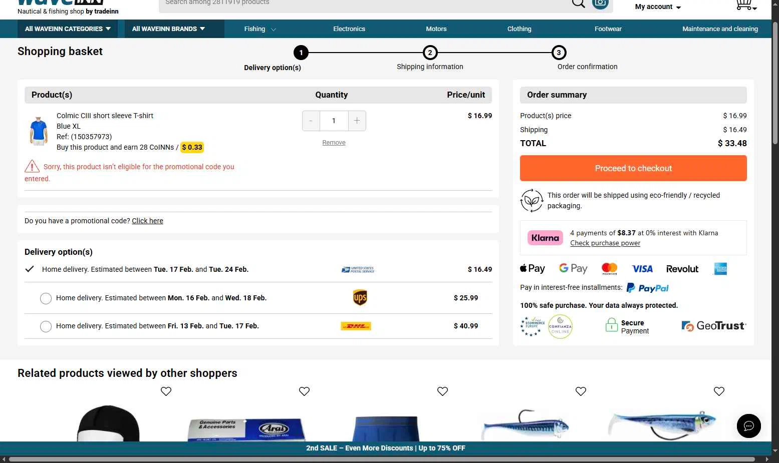Screen dimensions: 779x463
Task: Open the Electronics category
Action: click(x=349, y=29)
